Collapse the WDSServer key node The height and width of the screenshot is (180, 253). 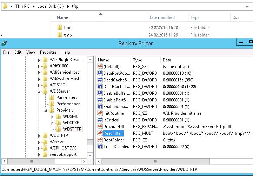click(x=39, y=91)
